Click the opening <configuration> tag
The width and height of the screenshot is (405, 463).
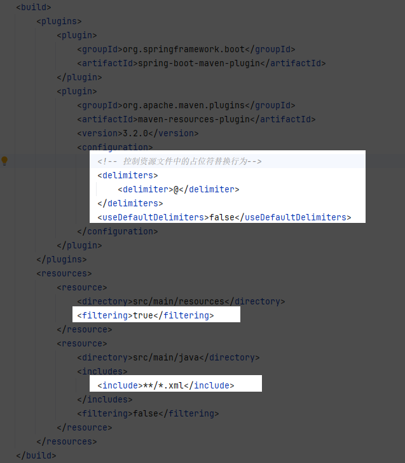pos(115,147)
